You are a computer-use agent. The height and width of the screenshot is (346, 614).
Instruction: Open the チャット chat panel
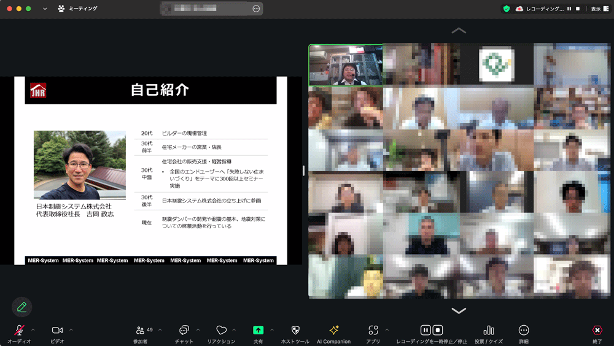tap(184, 330)
